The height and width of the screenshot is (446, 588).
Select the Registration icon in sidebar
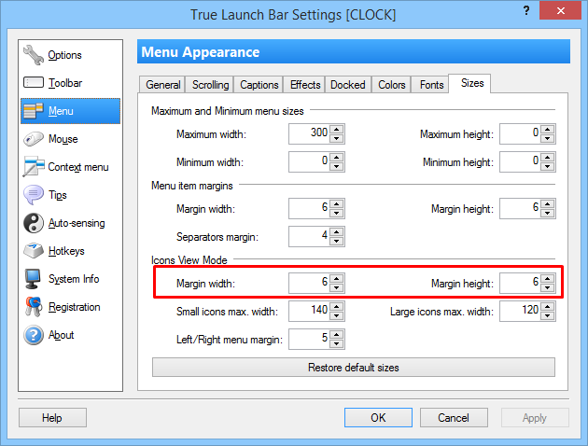pyautogui.click(x=34, y=307)
